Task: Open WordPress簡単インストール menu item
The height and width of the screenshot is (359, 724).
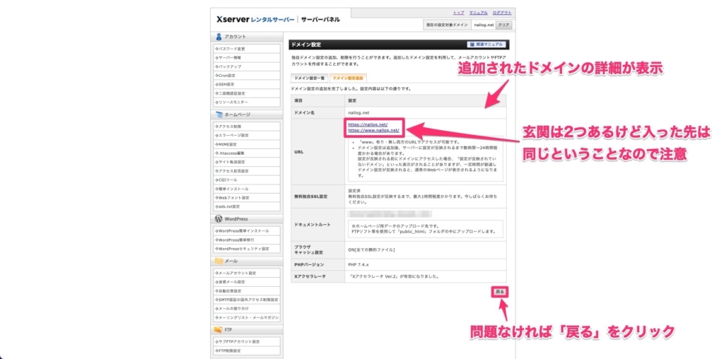Action: pyautogui.click(x=244, y=230)
